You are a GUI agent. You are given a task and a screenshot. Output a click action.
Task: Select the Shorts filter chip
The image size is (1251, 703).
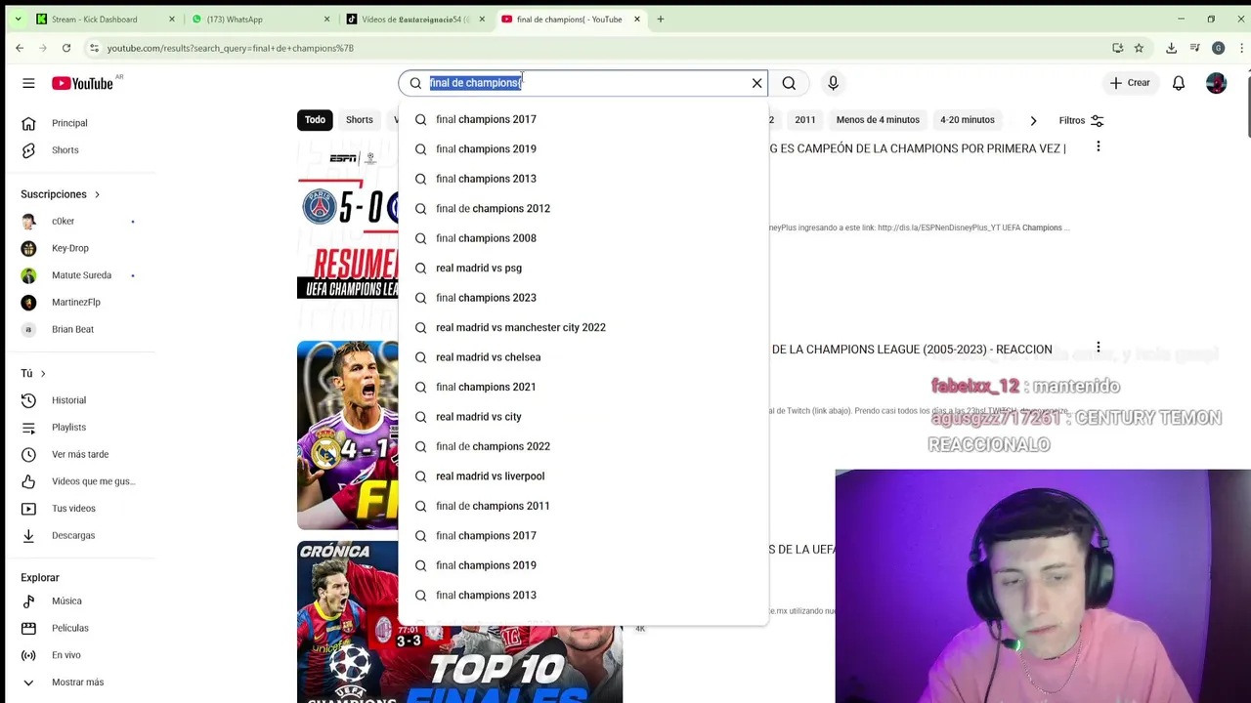[x=359, y=120]
